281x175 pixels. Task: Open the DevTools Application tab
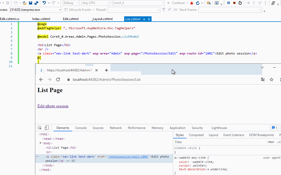pyautogui.click(x=178, y=128)
